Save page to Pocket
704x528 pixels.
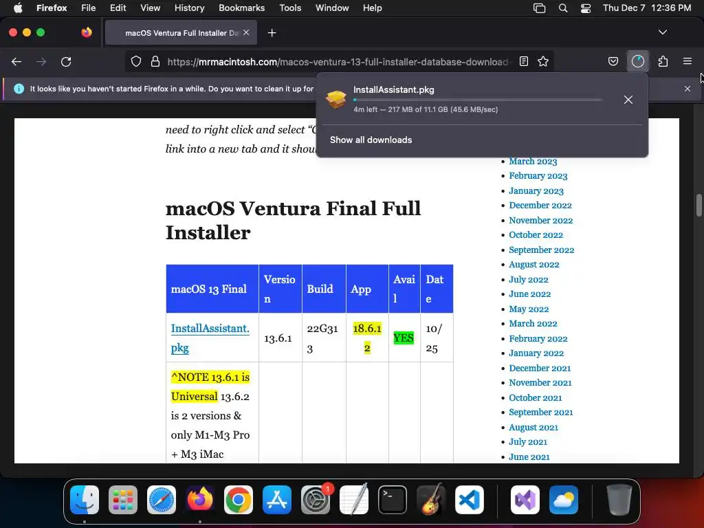[x=613, y=61]
